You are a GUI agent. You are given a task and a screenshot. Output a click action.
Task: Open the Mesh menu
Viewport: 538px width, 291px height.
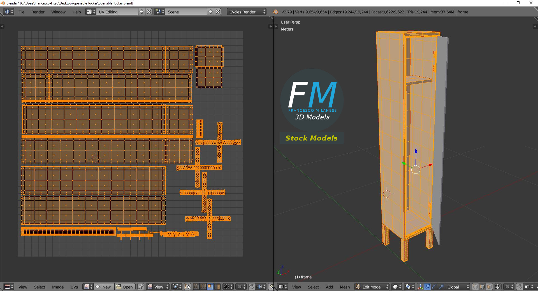pos(345,287)
